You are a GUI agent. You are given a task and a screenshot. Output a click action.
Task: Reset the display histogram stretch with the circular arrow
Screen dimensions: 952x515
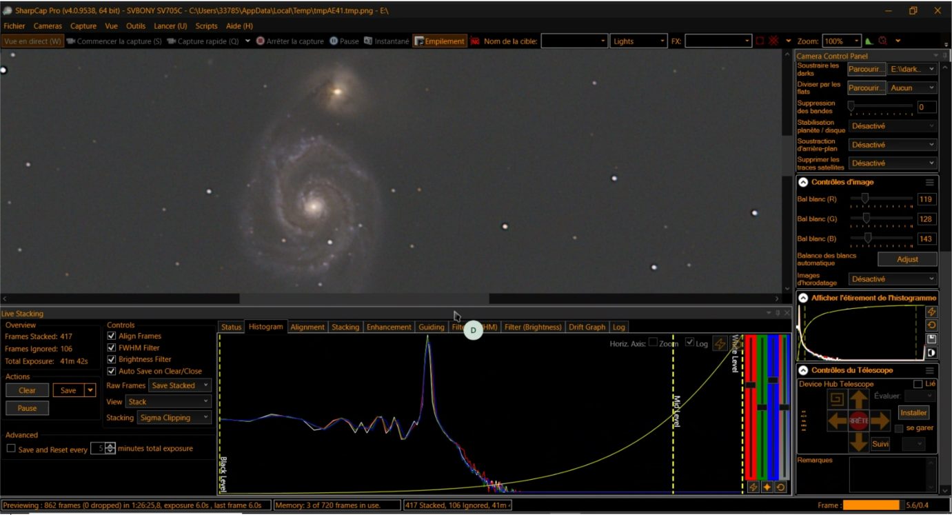(931, 325)
